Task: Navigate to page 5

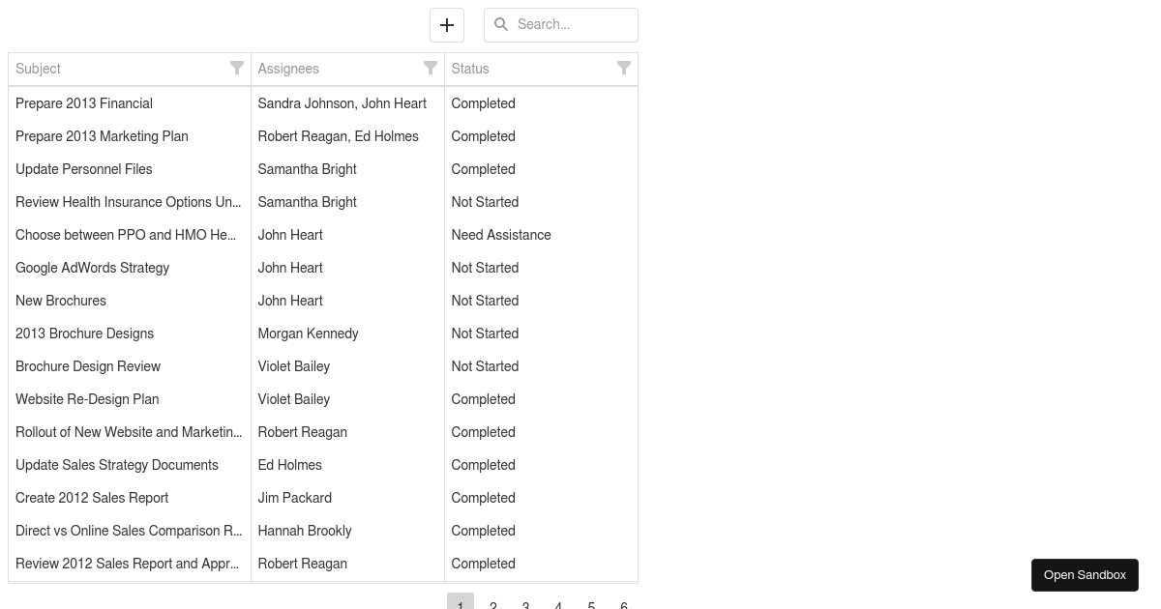Action: (591, 604)
